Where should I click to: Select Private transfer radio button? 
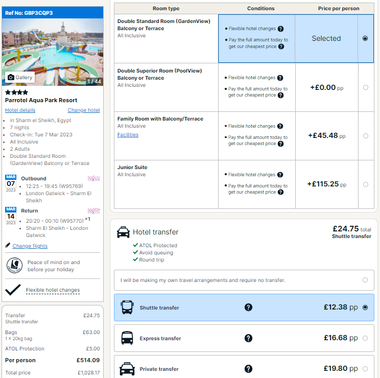365,369
